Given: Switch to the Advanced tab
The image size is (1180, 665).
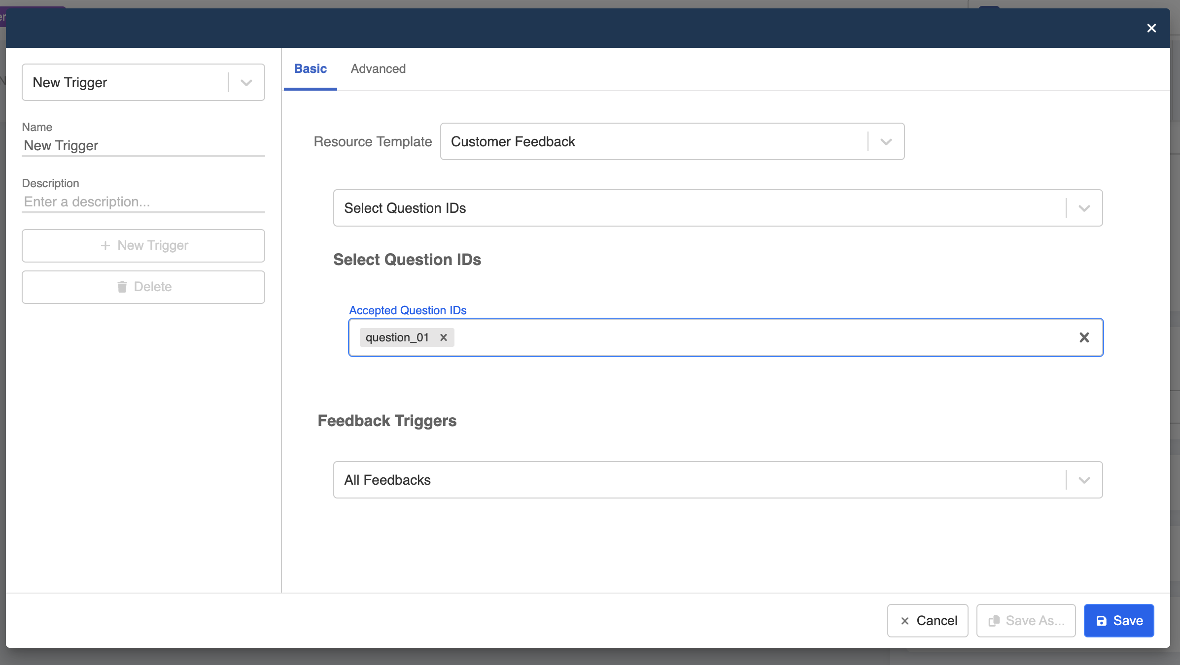Looking at the screenshot, I should point(378,69).
